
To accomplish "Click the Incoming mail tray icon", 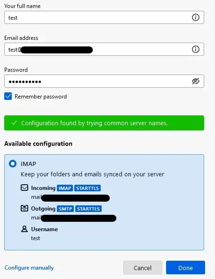I will [x=24, y=188].
